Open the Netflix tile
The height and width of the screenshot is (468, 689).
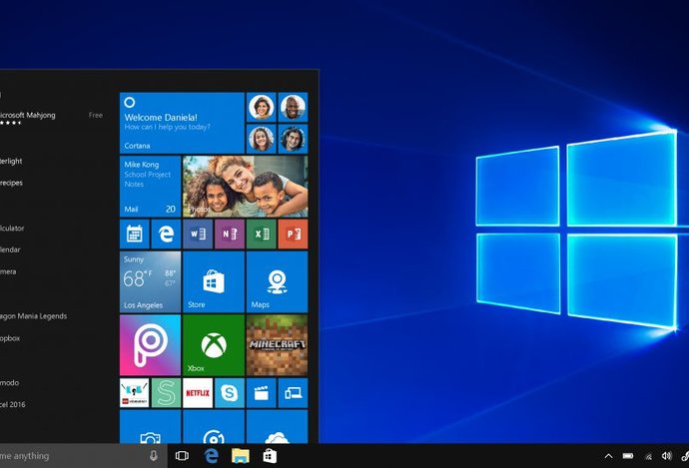(197, 391)
